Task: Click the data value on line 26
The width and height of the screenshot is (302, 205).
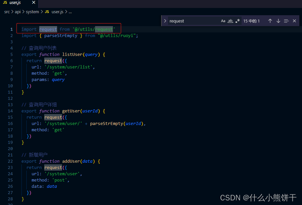Action: click(52, 186)
